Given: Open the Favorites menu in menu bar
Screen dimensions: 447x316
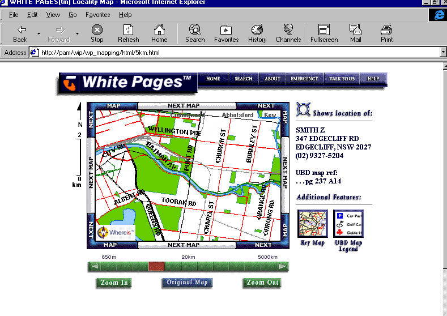Looking at the screenshot, I should point(98,15).
